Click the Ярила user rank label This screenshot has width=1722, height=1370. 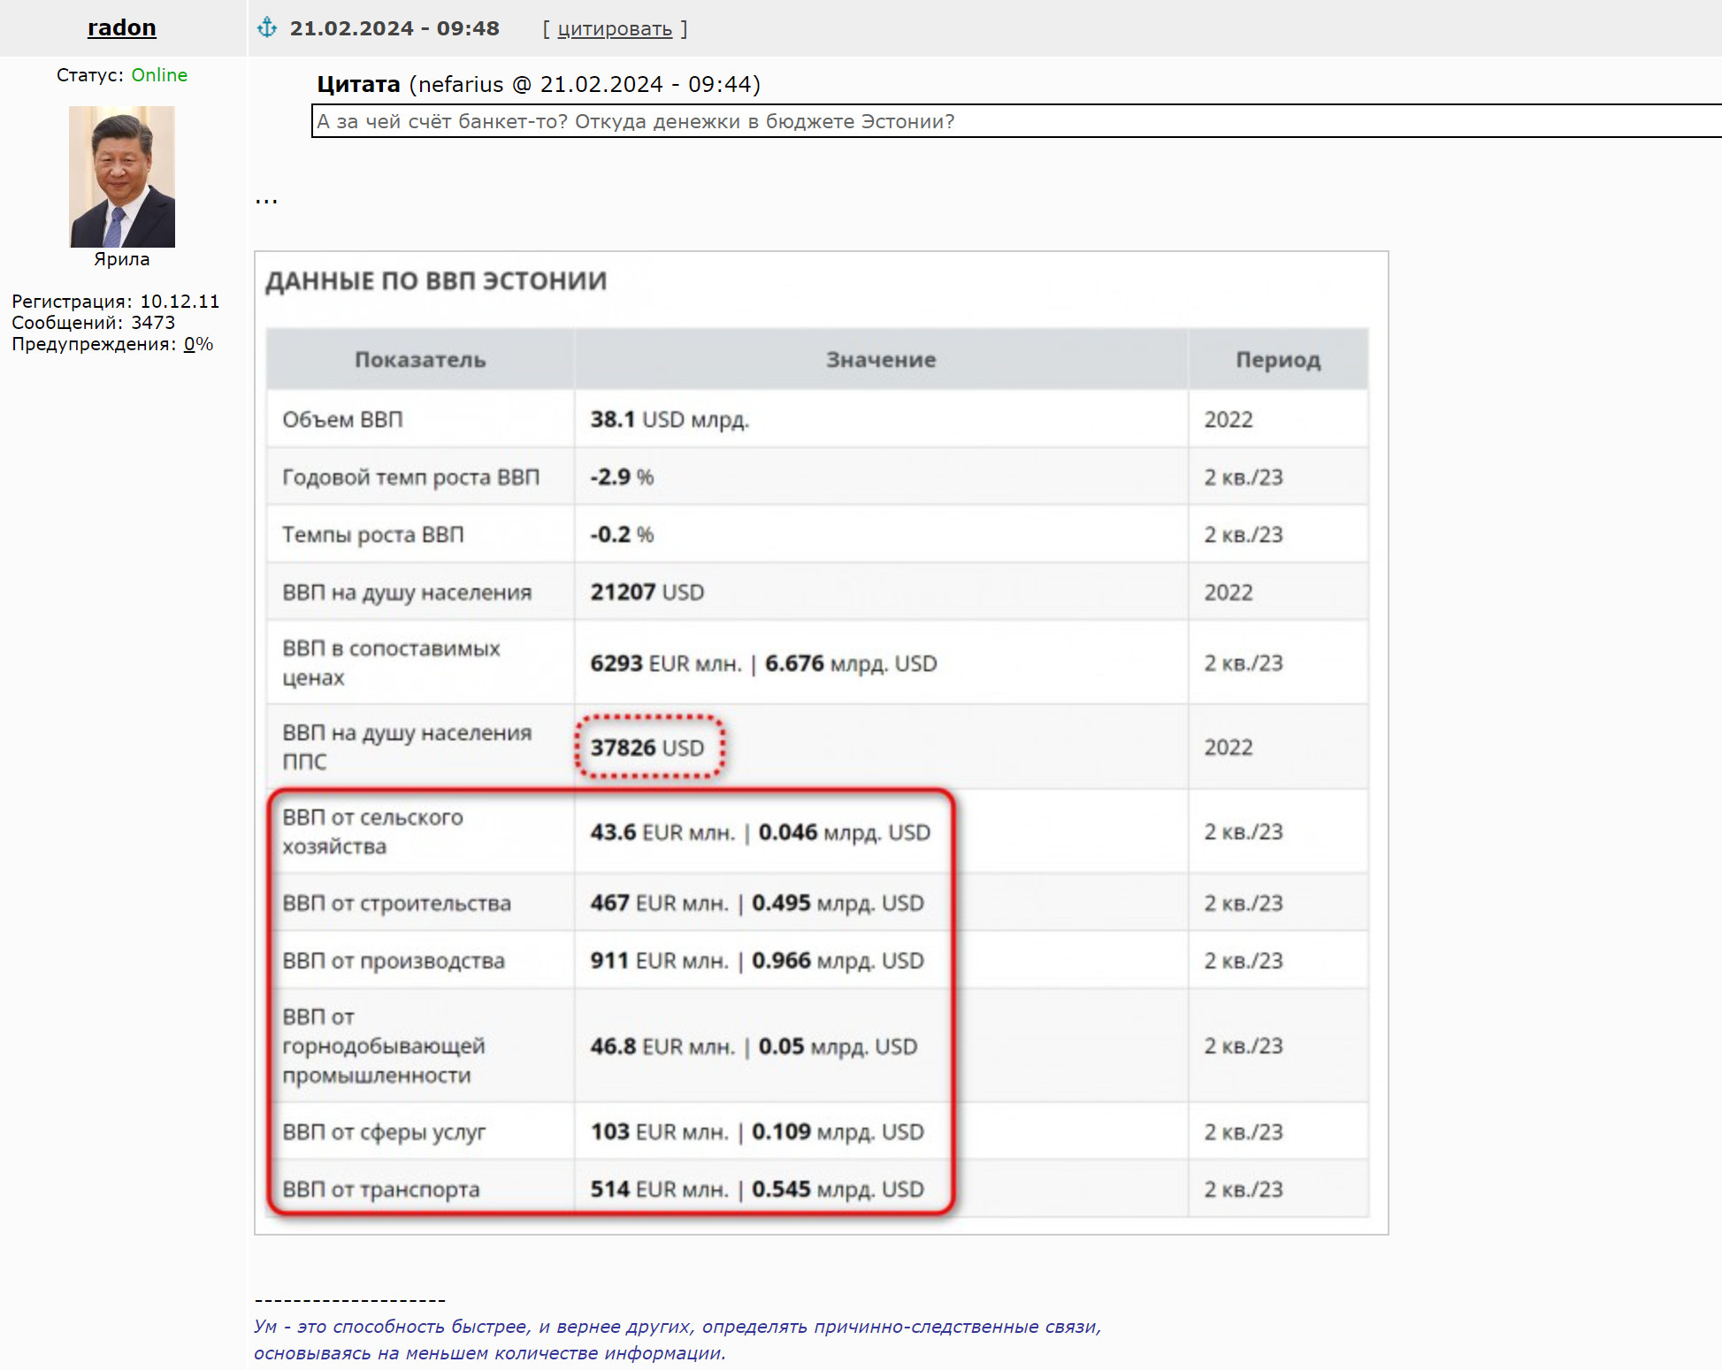[122, 259]
